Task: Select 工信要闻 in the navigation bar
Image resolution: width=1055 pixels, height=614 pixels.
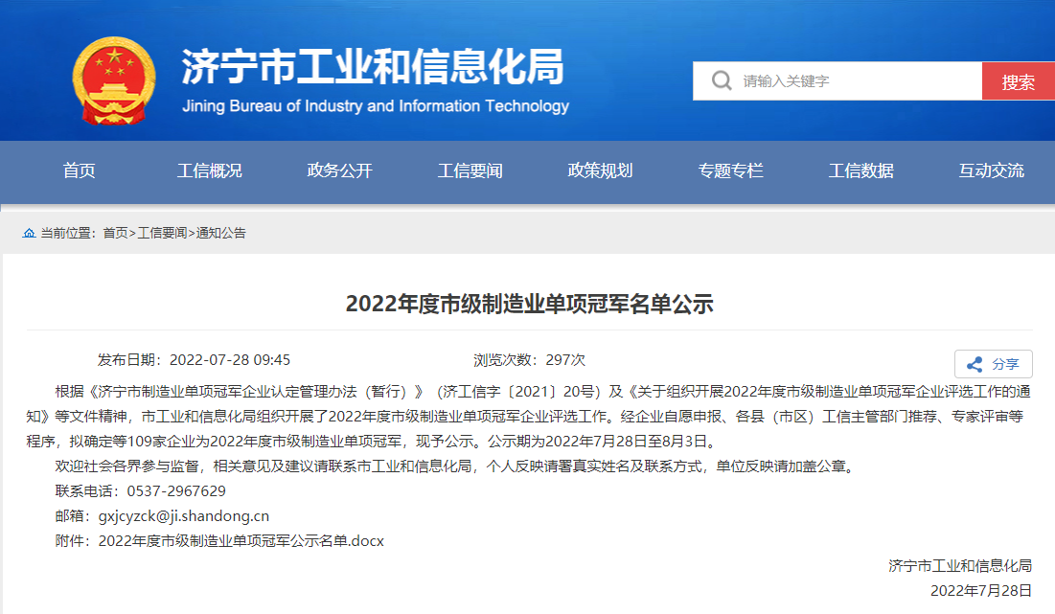Action: pos(470,171)
